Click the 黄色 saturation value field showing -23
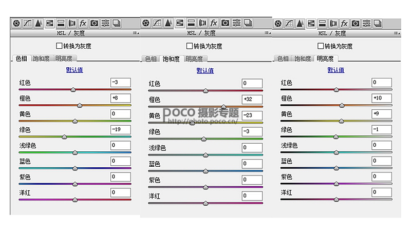The width and height of the screenshot is (411, 235). (252, 115)
